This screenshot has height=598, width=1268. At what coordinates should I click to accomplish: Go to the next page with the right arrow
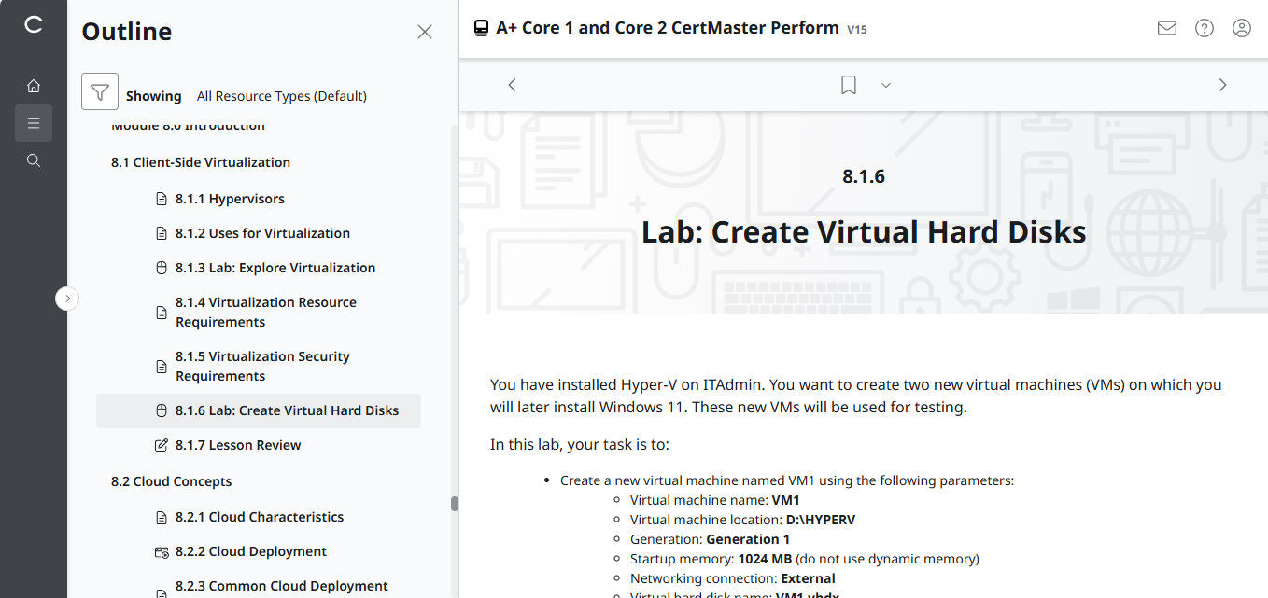coord(1222,84)
